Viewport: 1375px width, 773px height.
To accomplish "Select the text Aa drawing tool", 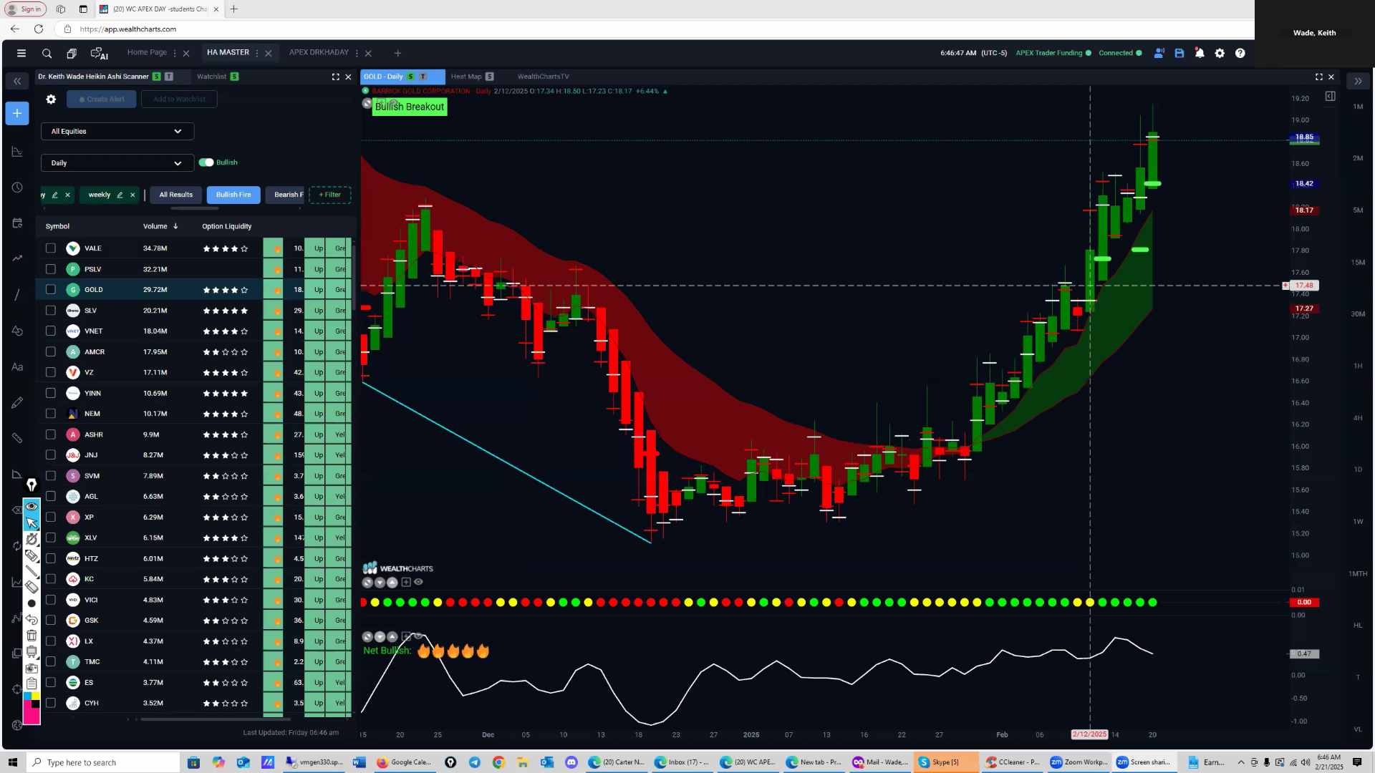I will pyautogui.click(x=17, y=366).
